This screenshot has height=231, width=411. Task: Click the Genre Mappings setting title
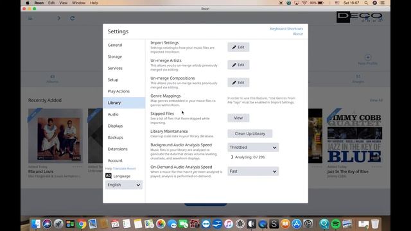[166, 96]
